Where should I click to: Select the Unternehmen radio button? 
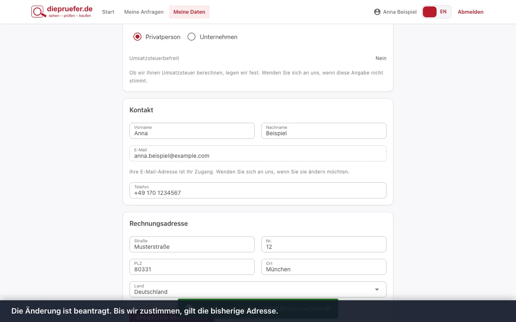(x=191, y=37)
